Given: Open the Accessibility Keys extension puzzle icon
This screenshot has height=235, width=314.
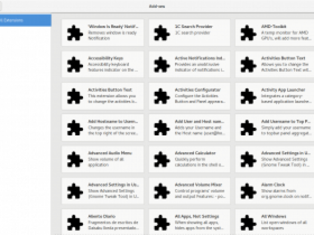Looking at the screenshot, I should coord(75,64).
